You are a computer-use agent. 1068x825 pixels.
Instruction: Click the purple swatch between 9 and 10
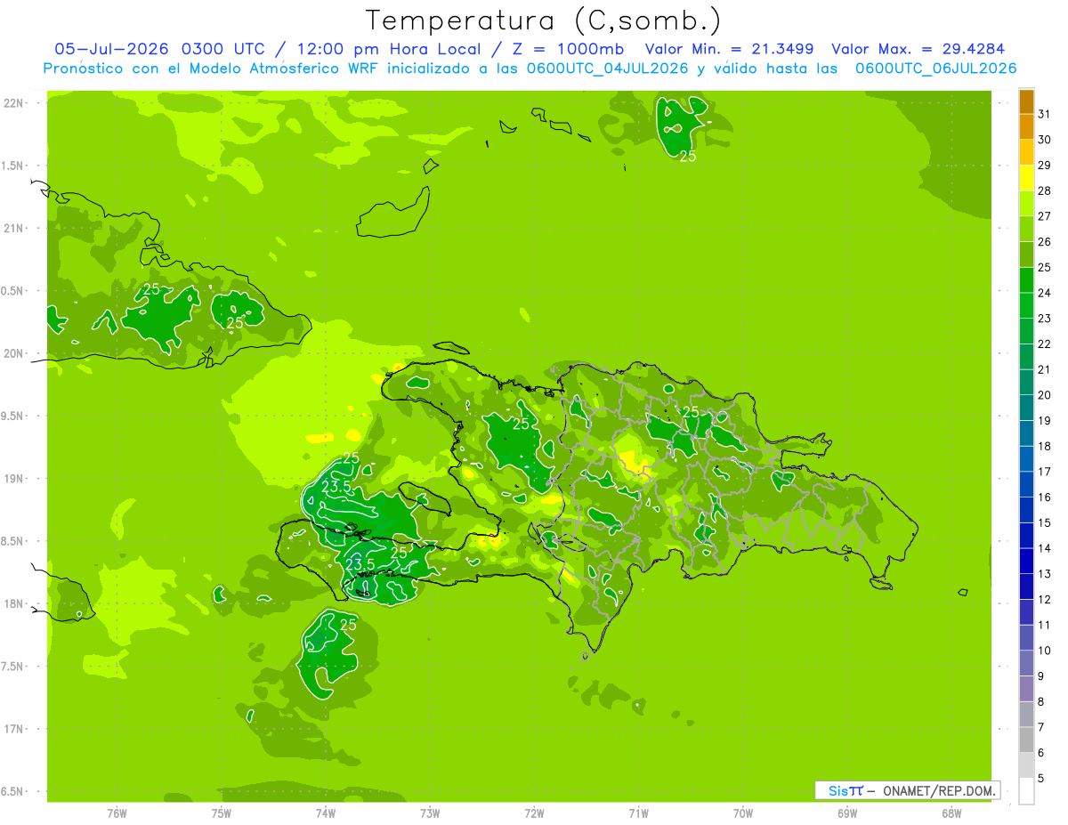[x=1026, y=663]
